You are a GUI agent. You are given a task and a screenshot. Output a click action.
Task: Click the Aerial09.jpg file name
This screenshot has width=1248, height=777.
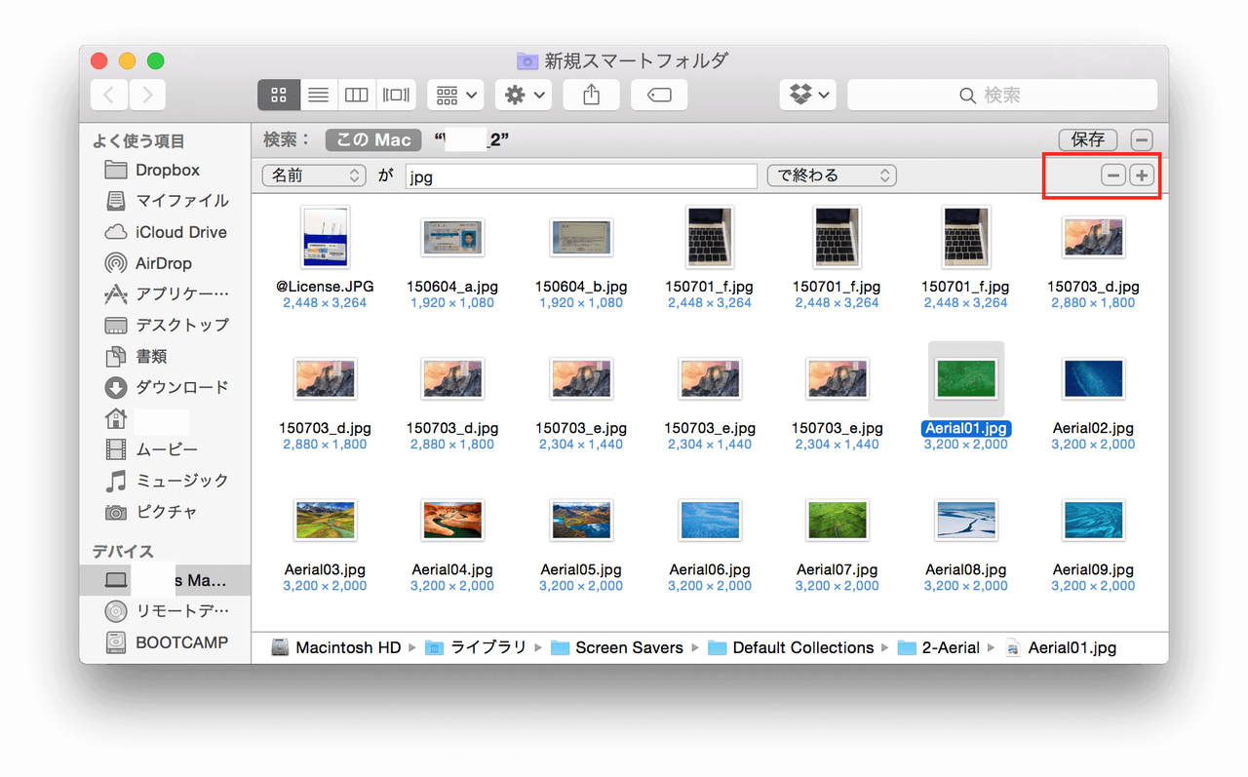tap(1093, 569)
